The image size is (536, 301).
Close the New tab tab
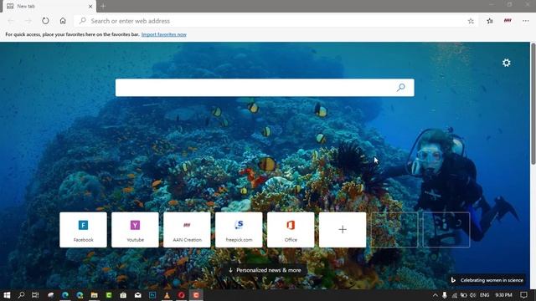click(90, 6)
